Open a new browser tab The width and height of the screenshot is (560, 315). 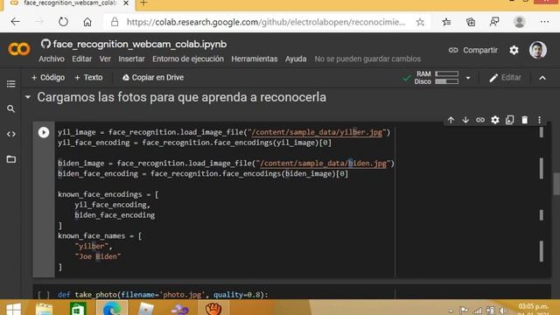143,3
